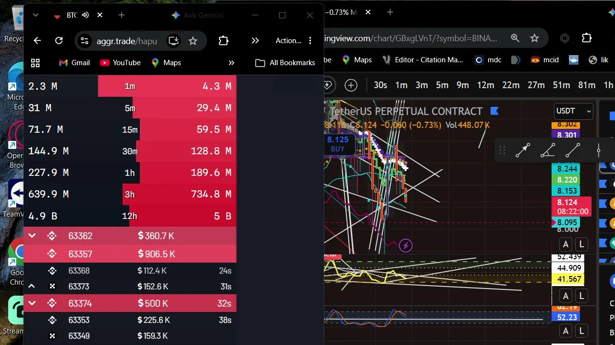Open tab search dropdown arrow
This screenshot has width=615, height=345.
(36, 15)
